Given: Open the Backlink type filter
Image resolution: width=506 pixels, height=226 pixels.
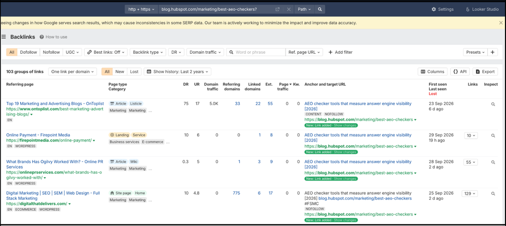Looking at the screenshot, I should (x=148, y=52).
